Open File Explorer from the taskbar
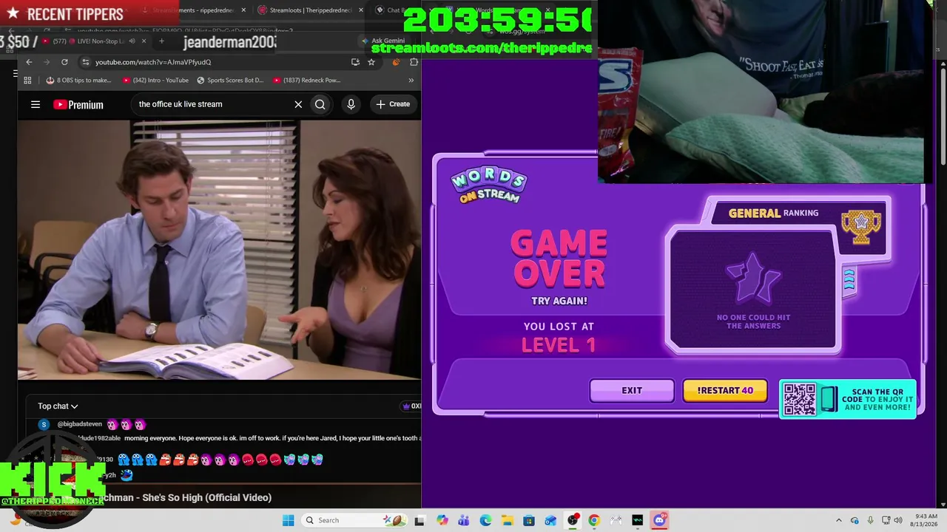Screen dimensions: 947x532 [x=507, y=520]
